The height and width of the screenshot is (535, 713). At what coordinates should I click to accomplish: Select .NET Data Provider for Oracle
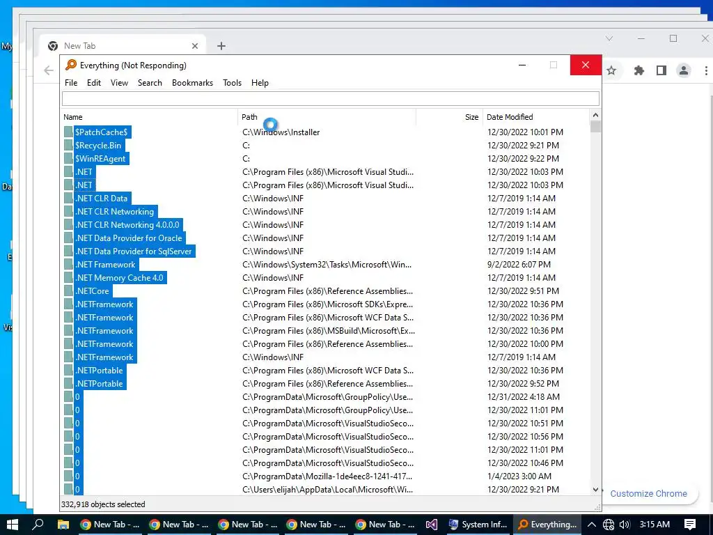(129, 238)
